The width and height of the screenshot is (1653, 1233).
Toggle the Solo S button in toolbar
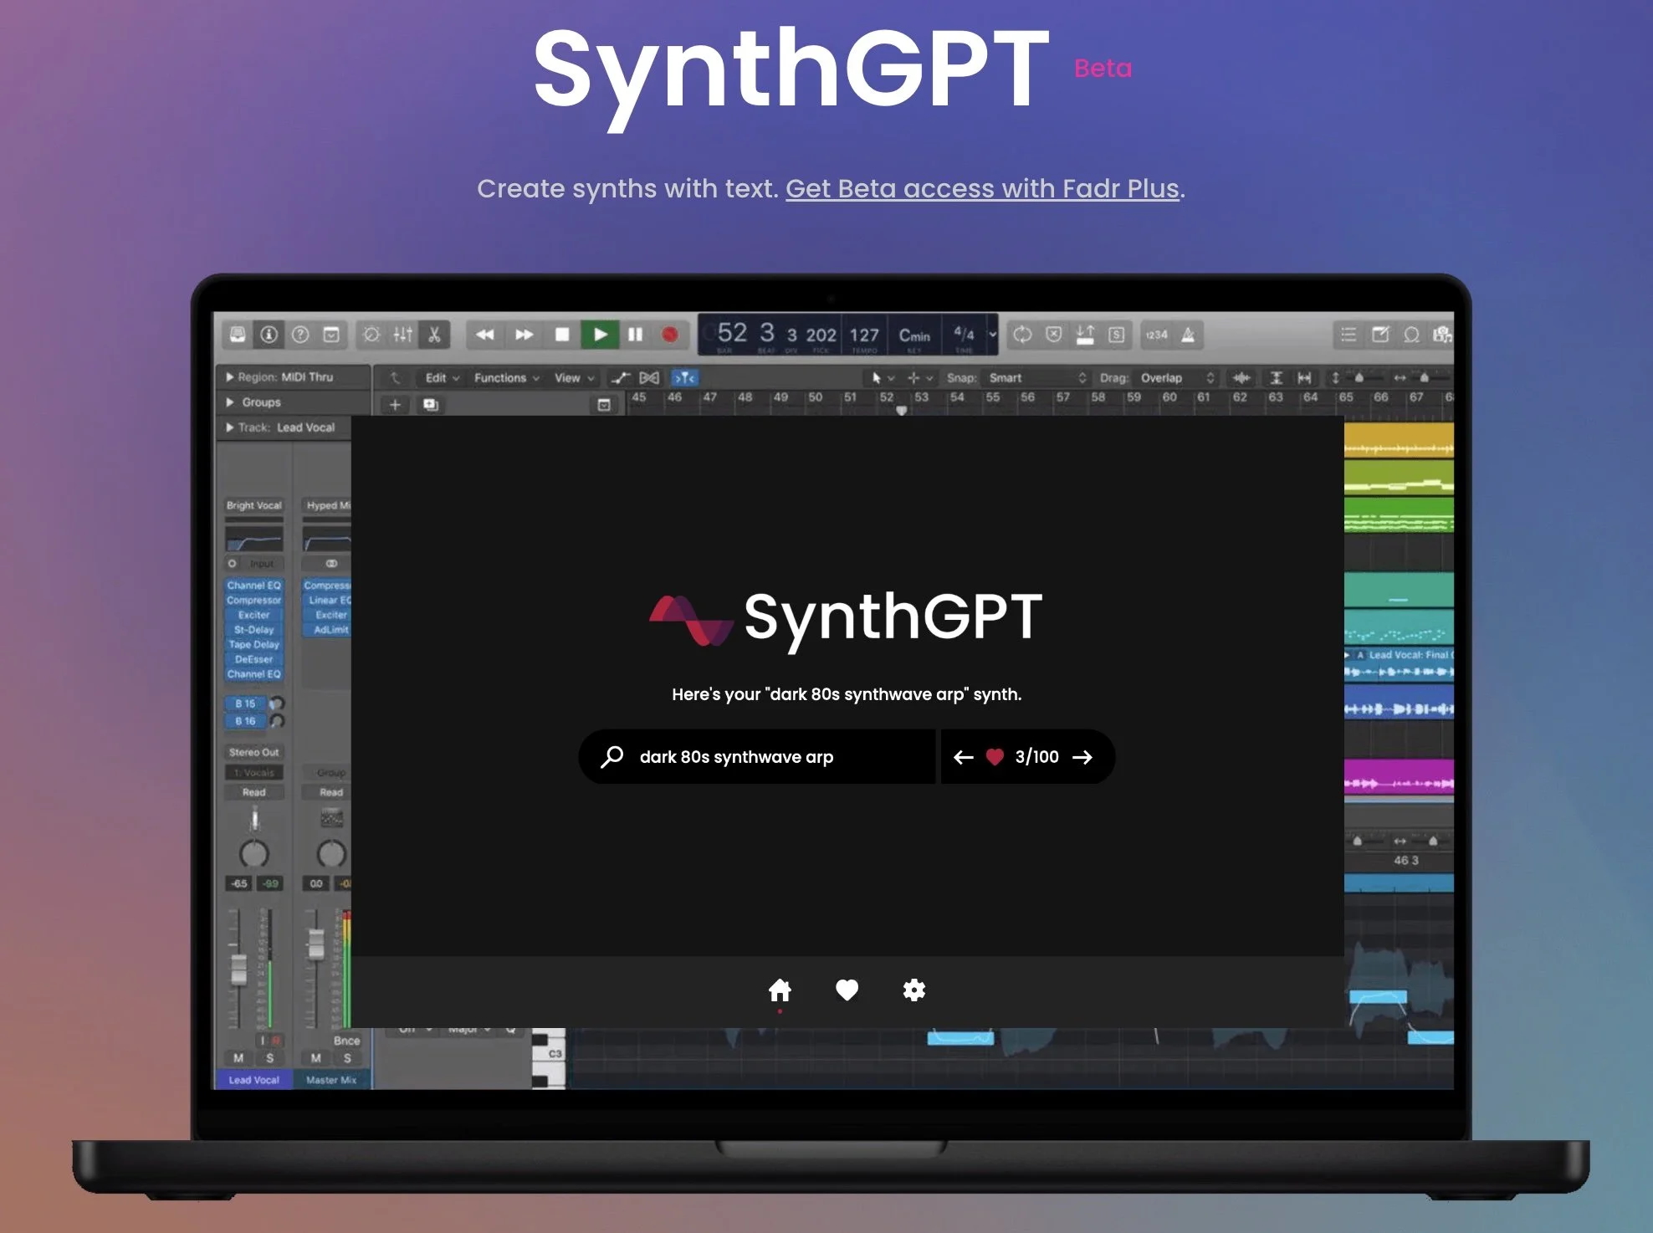coord(1116,335)
